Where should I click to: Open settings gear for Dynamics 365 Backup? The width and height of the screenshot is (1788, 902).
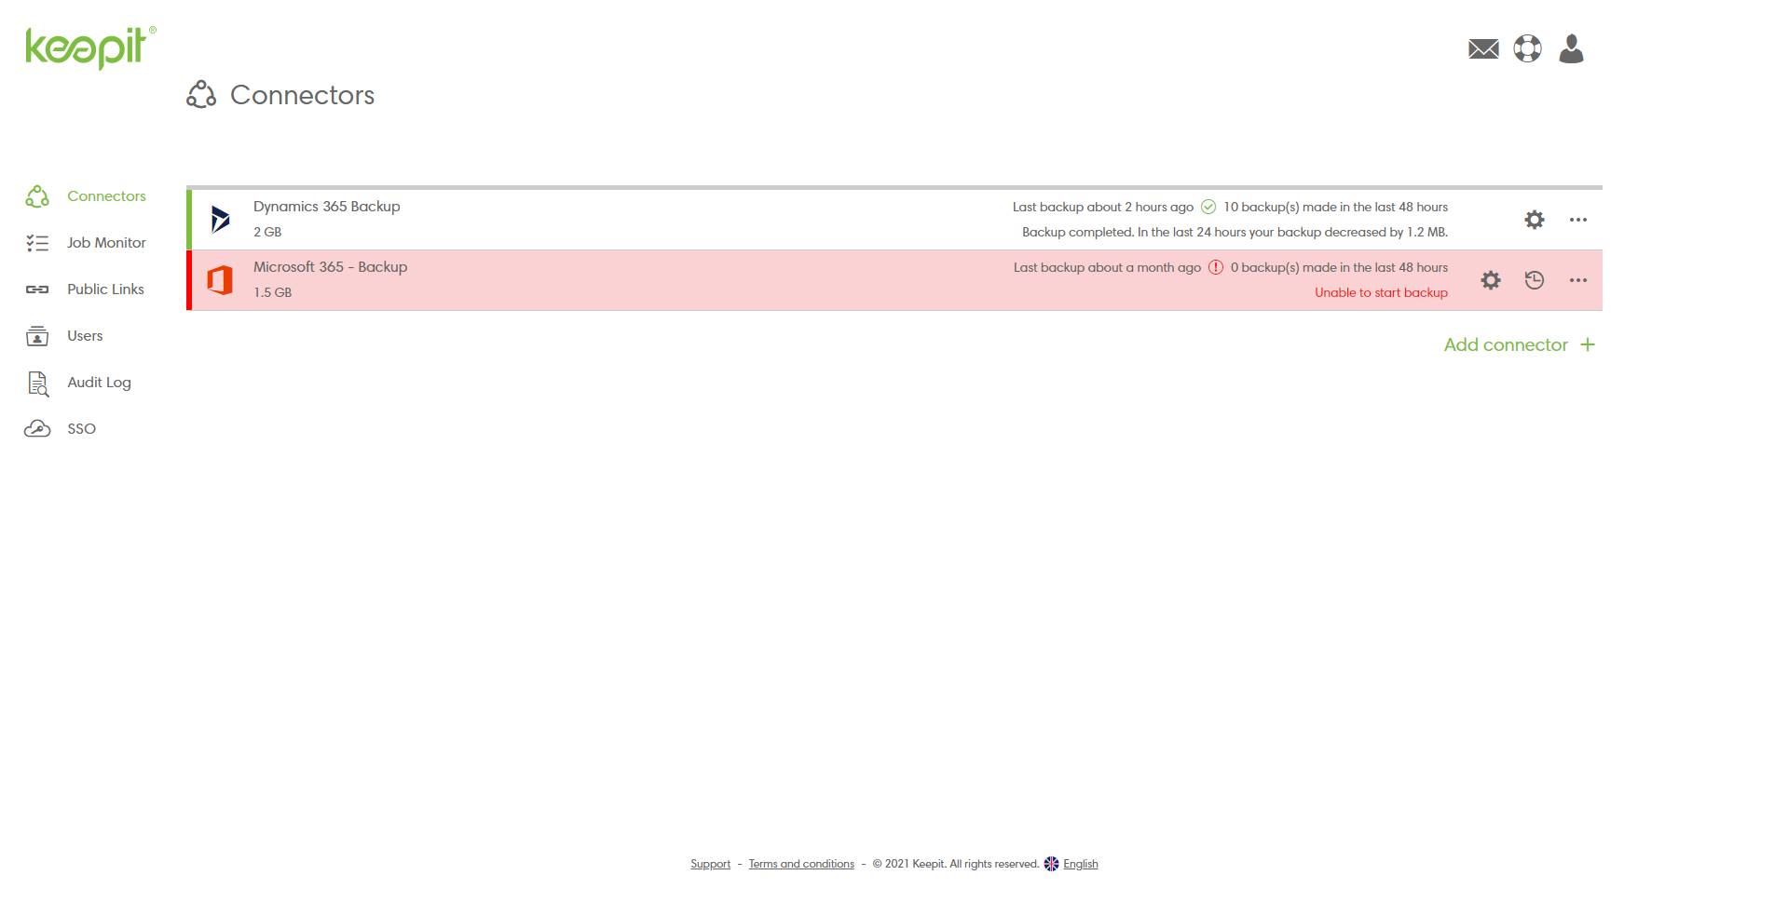1535,220
